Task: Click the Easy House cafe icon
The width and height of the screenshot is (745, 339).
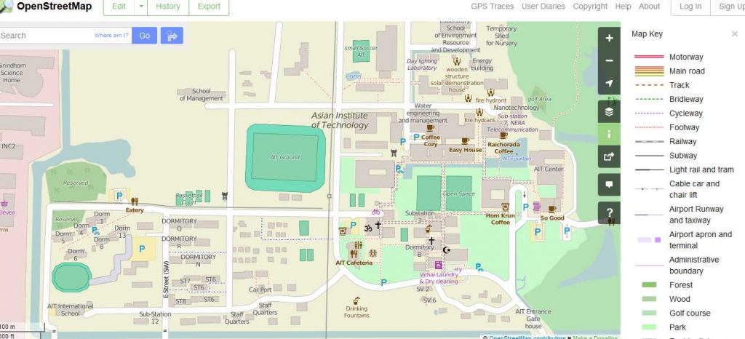Action: [465, 141]
